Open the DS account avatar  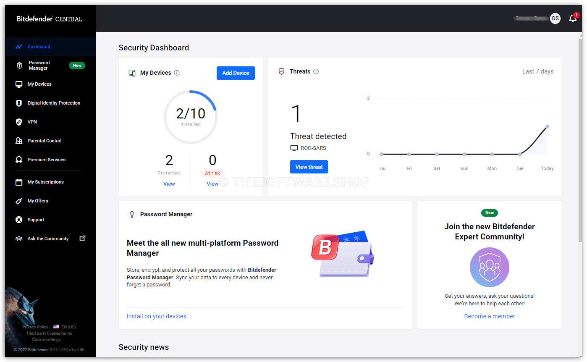555,18
